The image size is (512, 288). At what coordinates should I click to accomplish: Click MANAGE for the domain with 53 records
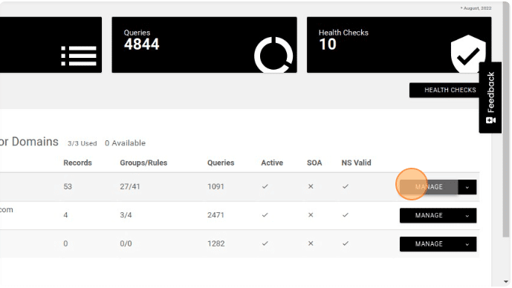[x=429, y=187]
